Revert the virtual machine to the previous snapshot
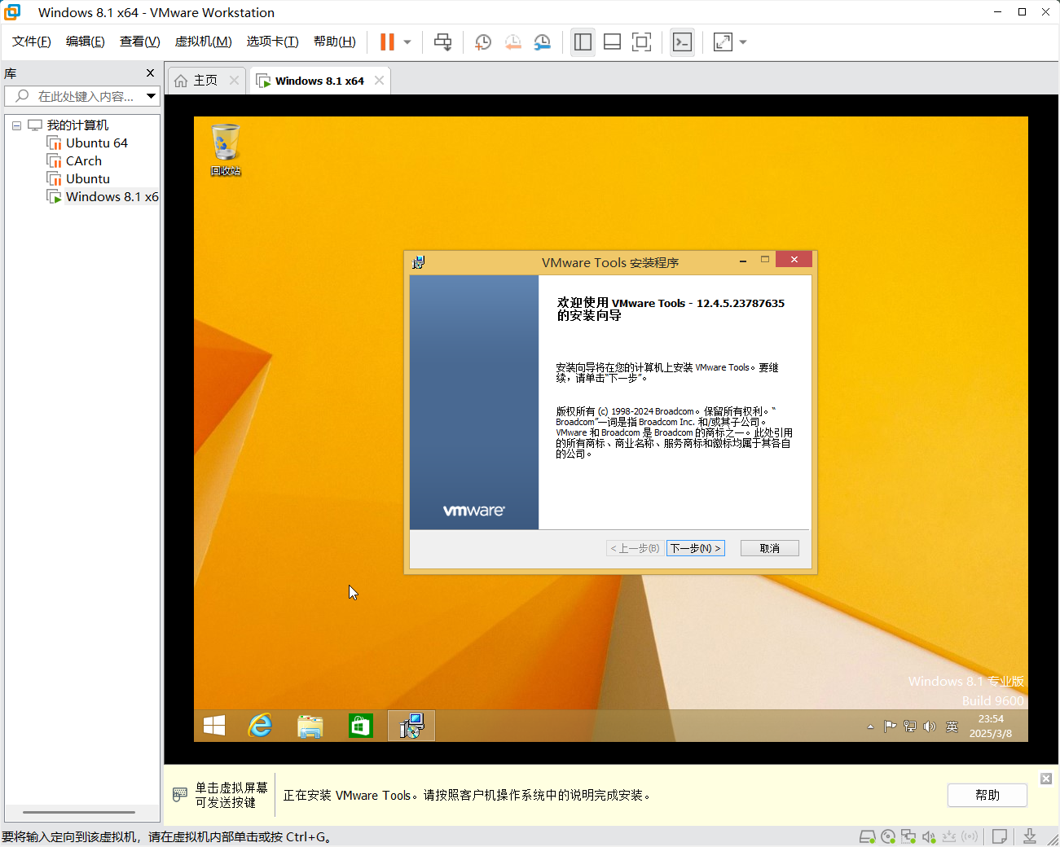Screen dimensions: 1060x847 (512, 42)
